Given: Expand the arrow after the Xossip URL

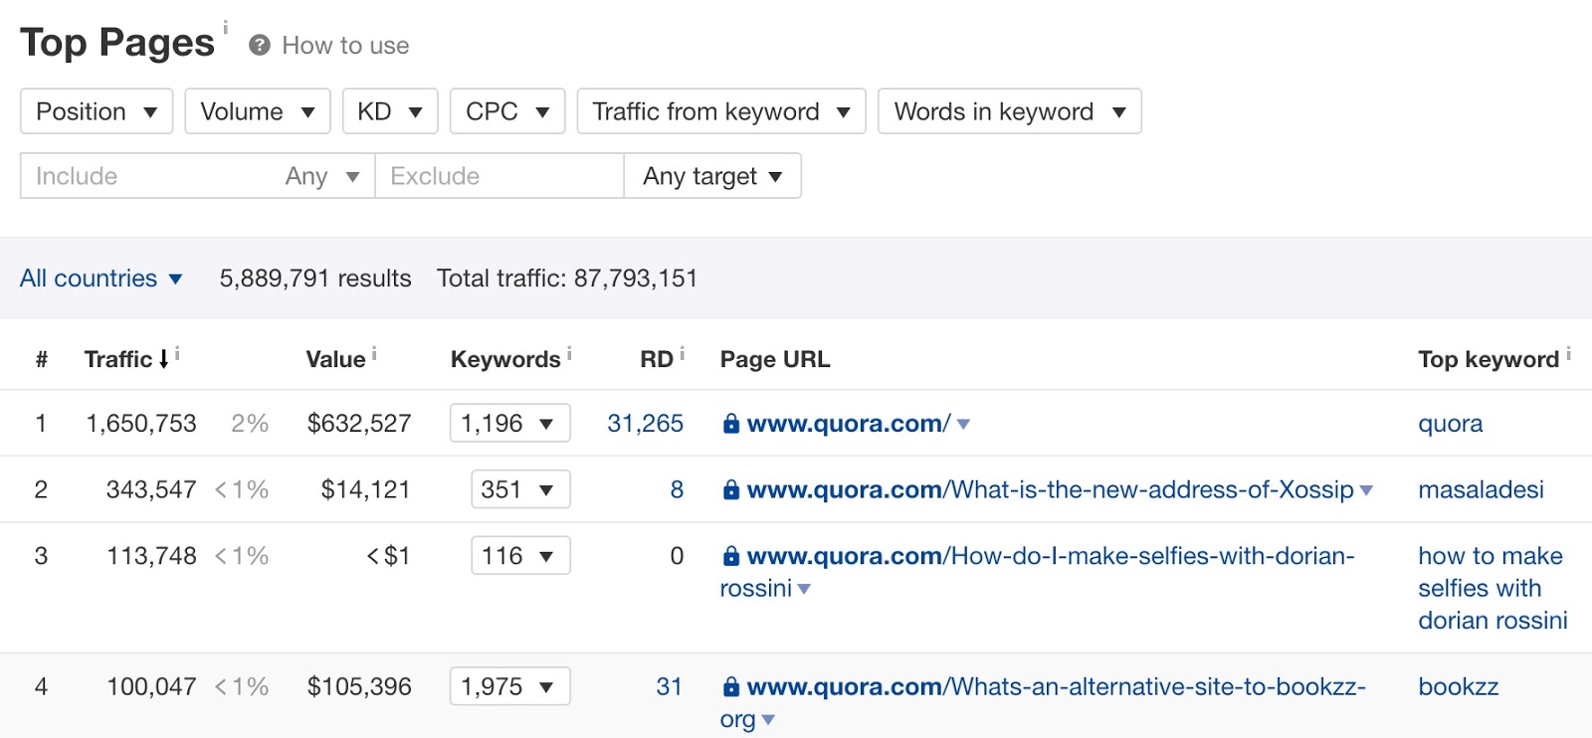Looking at the screenshot, I should point(1366,490).
